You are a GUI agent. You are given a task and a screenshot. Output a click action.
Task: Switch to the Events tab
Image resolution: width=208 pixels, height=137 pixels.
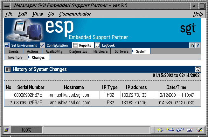coord(14,51)
